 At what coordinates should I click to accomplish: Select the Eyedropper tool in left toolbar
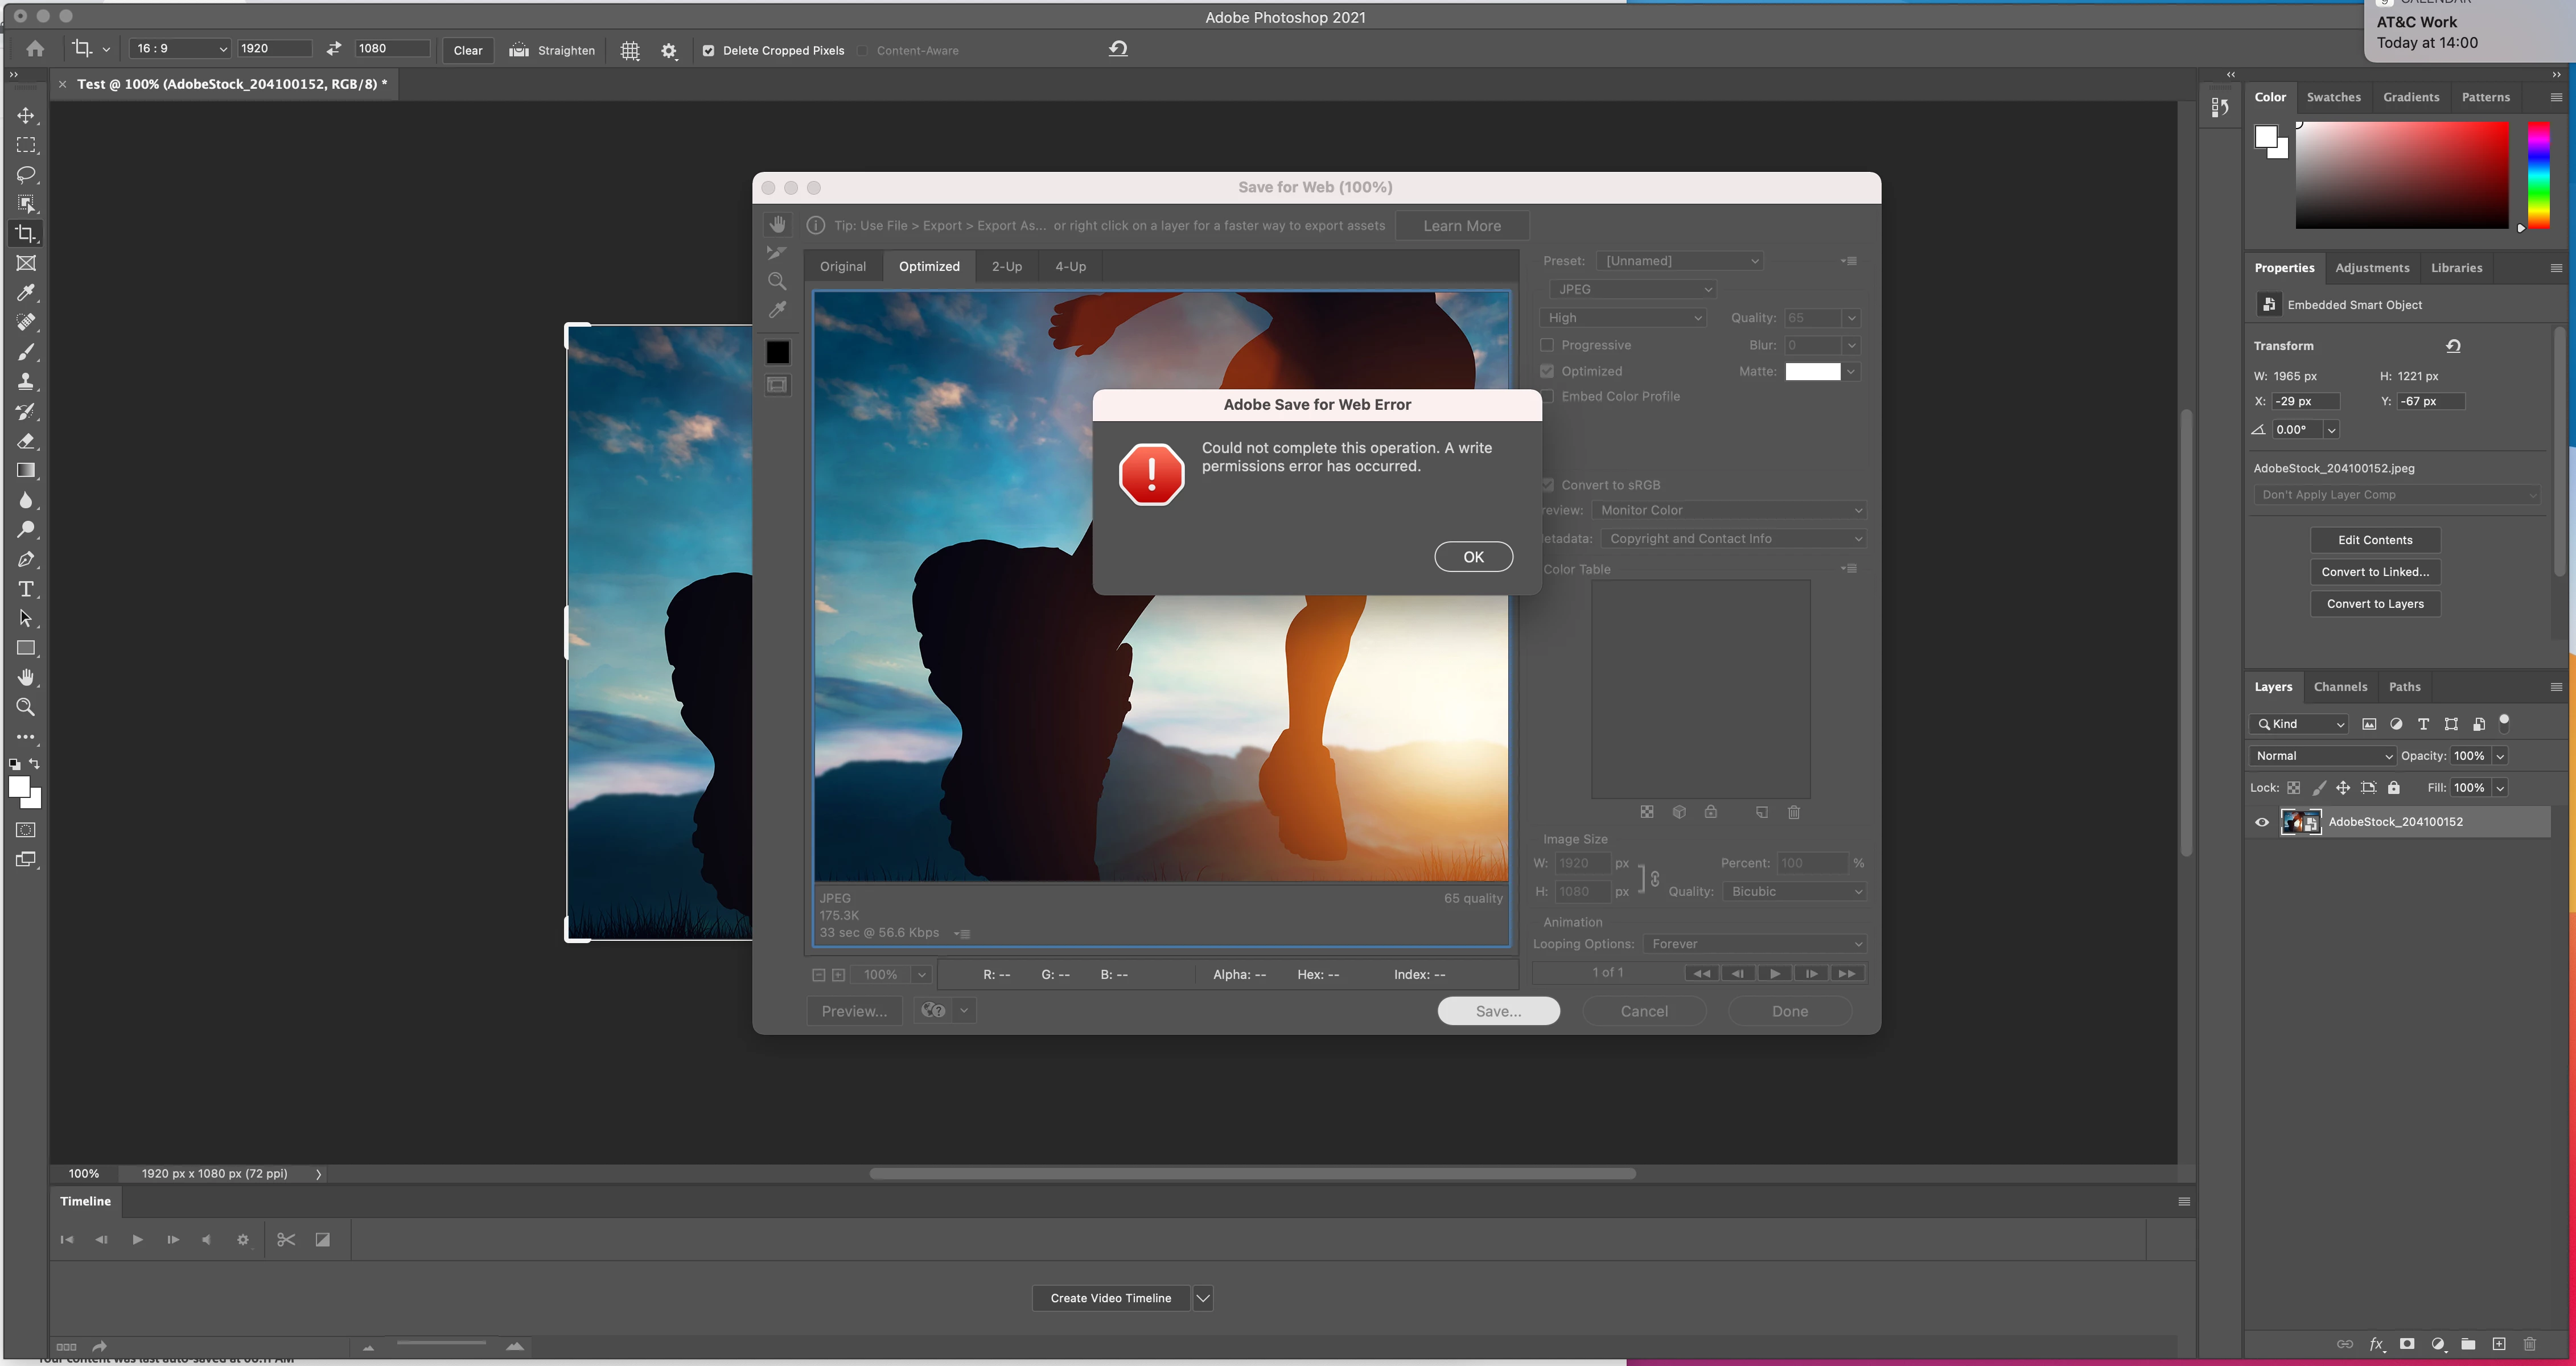pos(26,293)
